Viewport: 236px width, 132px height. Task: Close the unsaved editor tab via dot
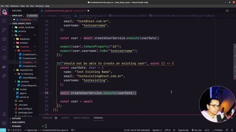coord(88,11)
